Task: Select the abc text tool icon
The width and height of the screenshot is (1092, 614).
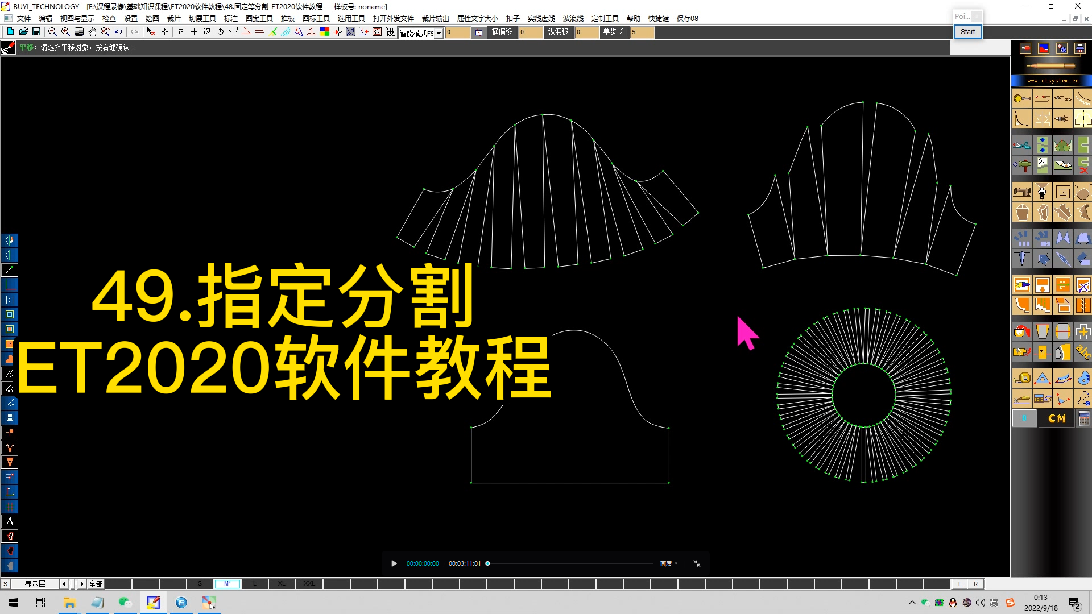Action: click(1083, 352)
